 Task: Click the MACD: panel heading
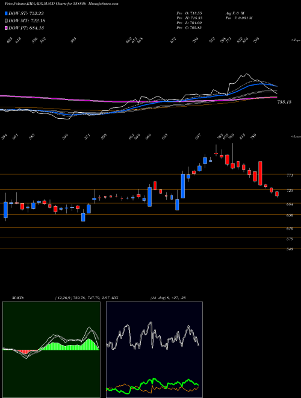(x=18, y=298)
